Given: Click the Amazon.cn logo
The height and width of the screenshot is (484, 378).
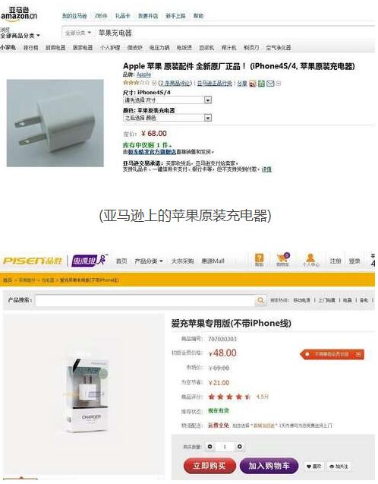Looking at the screenshot, I should pos(19,14).
